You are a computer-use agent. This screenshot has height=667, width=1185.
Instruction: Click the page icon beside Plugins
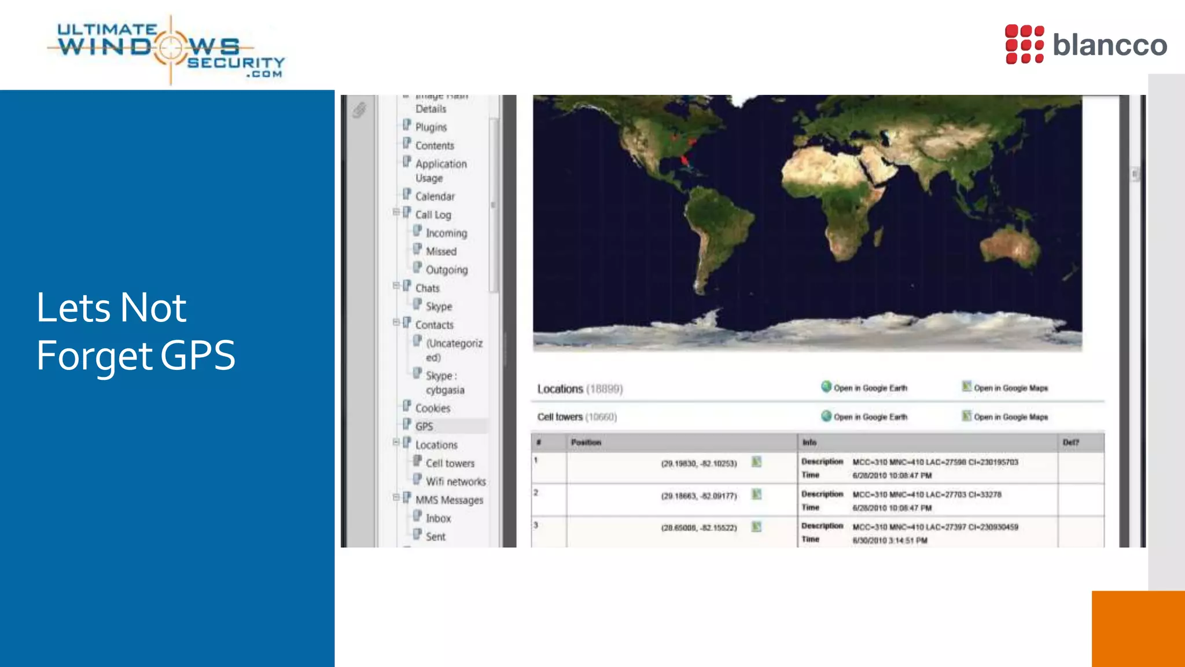pyautogui.click(x=407, y=126)
